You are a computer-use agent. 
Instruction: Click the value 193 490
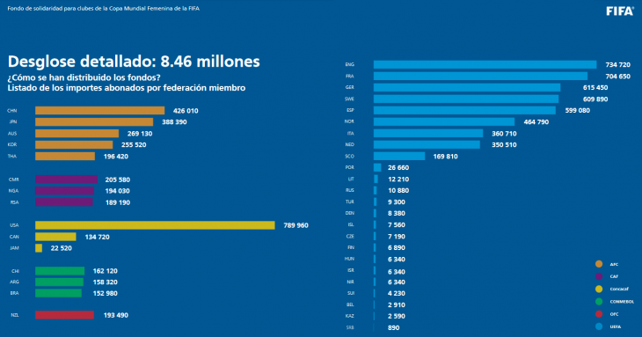tap(115, 315)
